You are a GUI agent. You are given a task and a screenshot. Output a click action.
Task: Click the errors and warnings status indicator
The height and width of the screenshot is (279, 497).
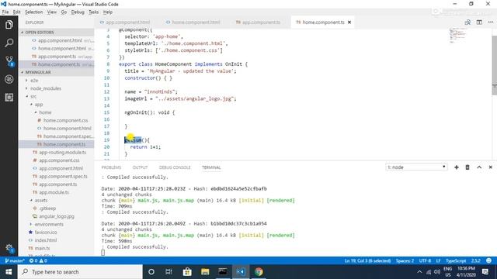point(38,260)
